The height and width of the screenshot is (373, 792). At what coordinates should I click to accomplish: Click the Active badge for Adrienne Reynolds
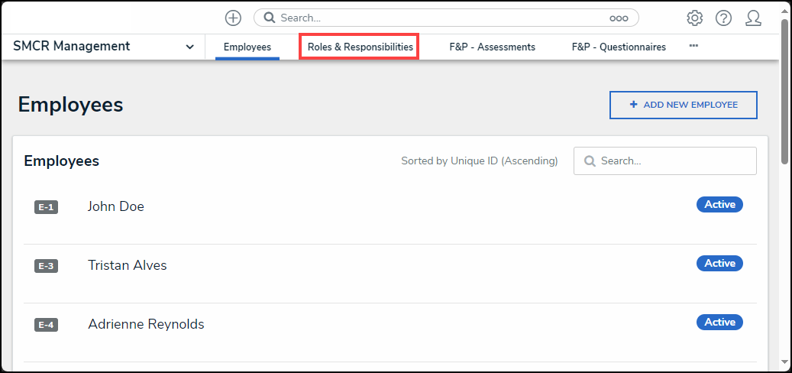(x=719, y=322)
